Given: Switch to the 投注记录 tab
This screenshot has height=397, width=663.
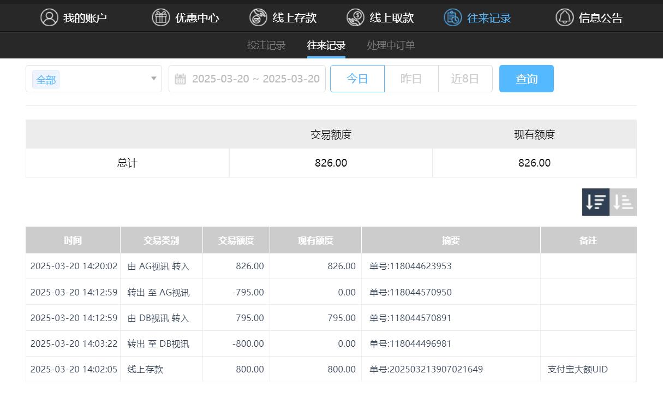Looking at the screenshot, I should 266,45.
